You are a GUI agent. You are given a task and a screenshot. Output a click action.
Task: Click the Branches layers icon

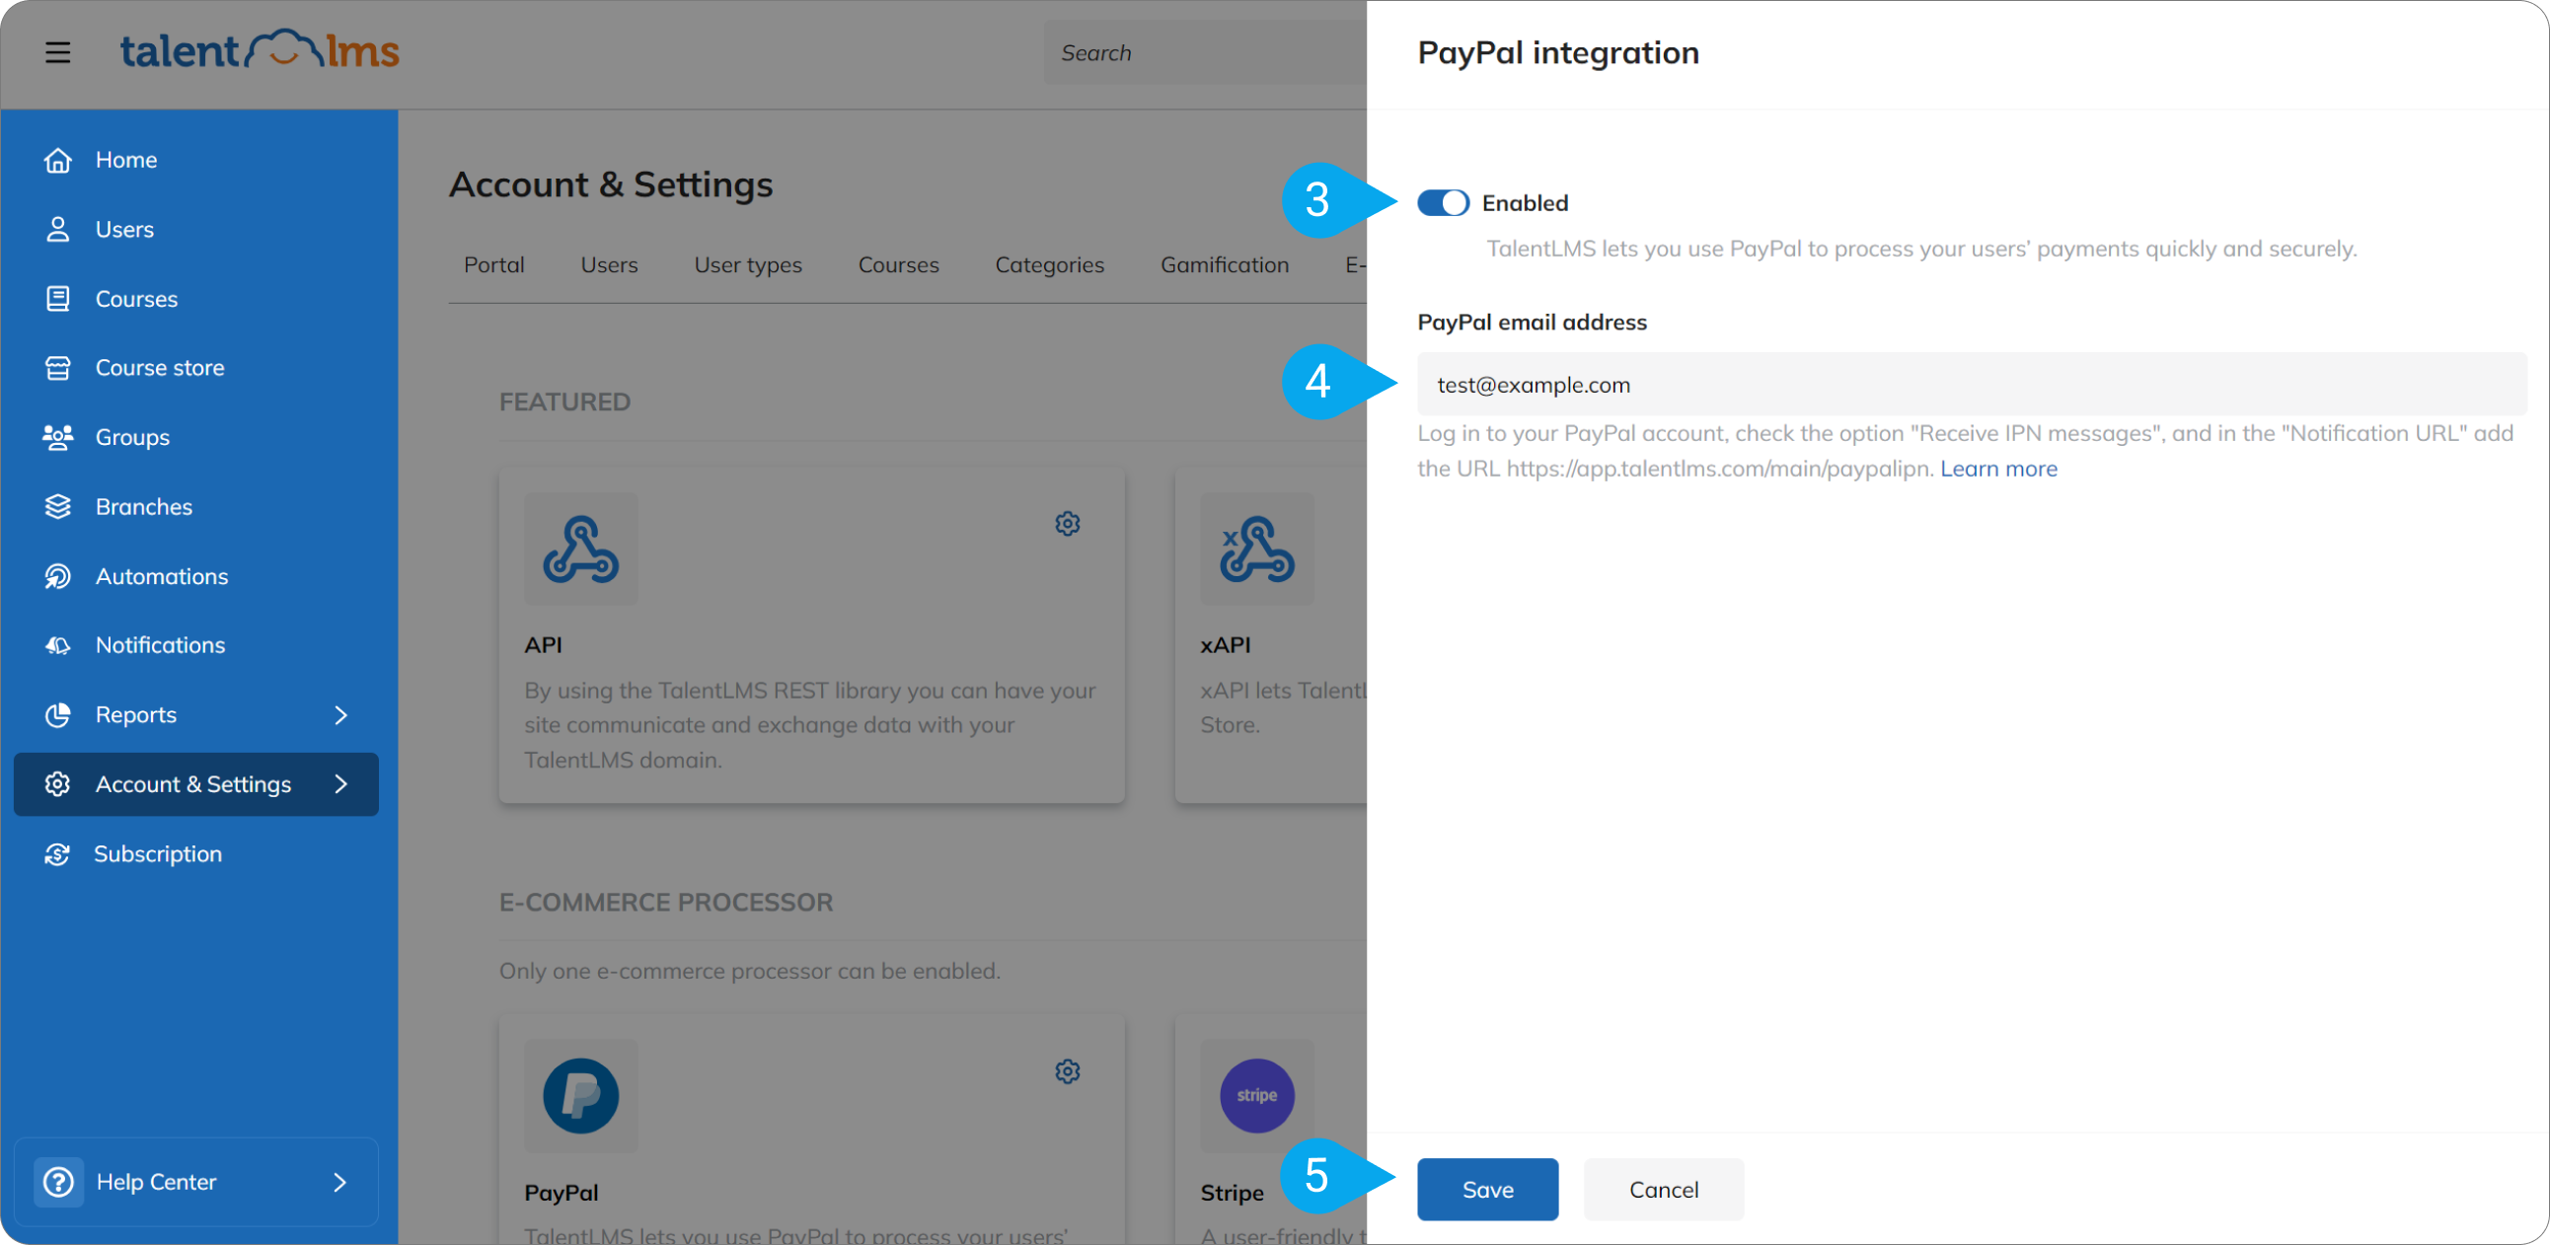57,506
